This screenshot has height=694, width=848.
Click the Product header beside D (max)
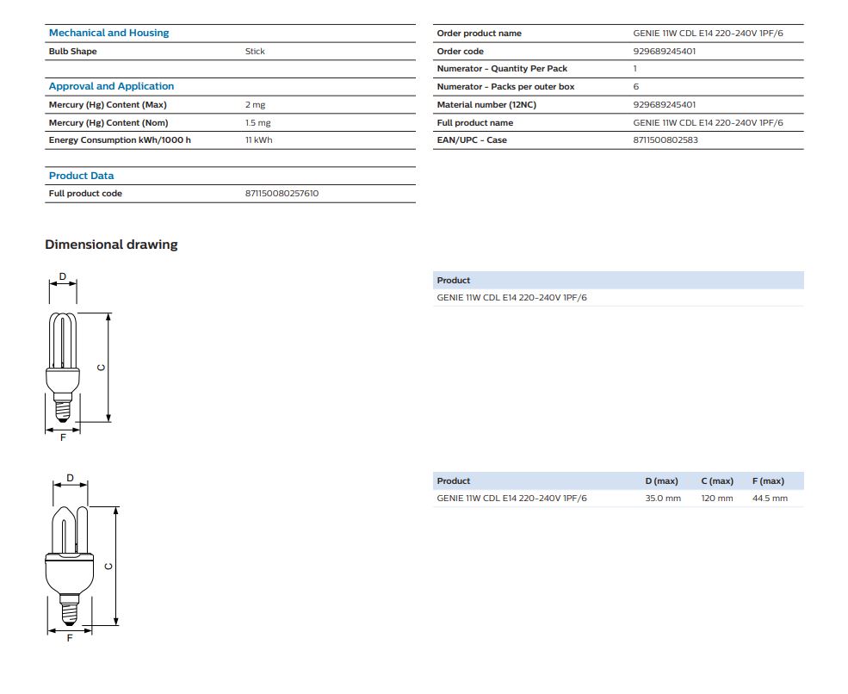[x=453, y=480]
